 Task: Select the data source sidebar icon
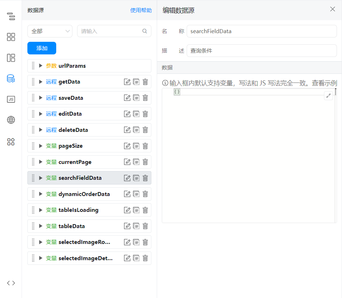click(x=11, y=79)
